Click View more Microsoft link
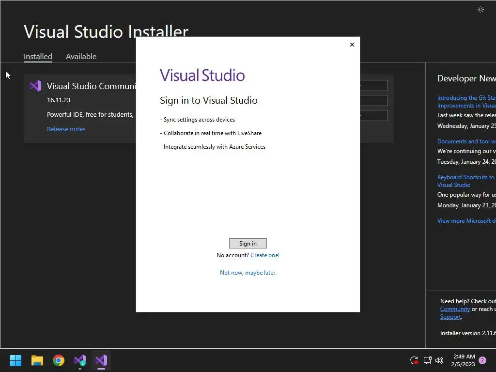The image size is (496, 372). pos(466,221)
